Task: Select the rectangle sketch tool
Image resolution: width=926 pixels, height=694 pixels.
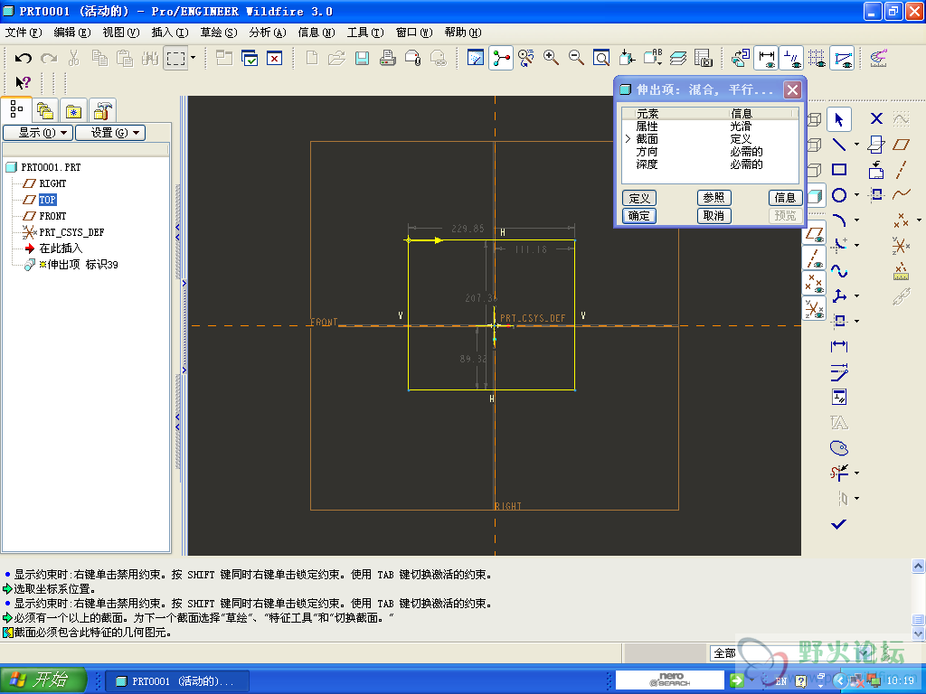Action: coord(839,170)
